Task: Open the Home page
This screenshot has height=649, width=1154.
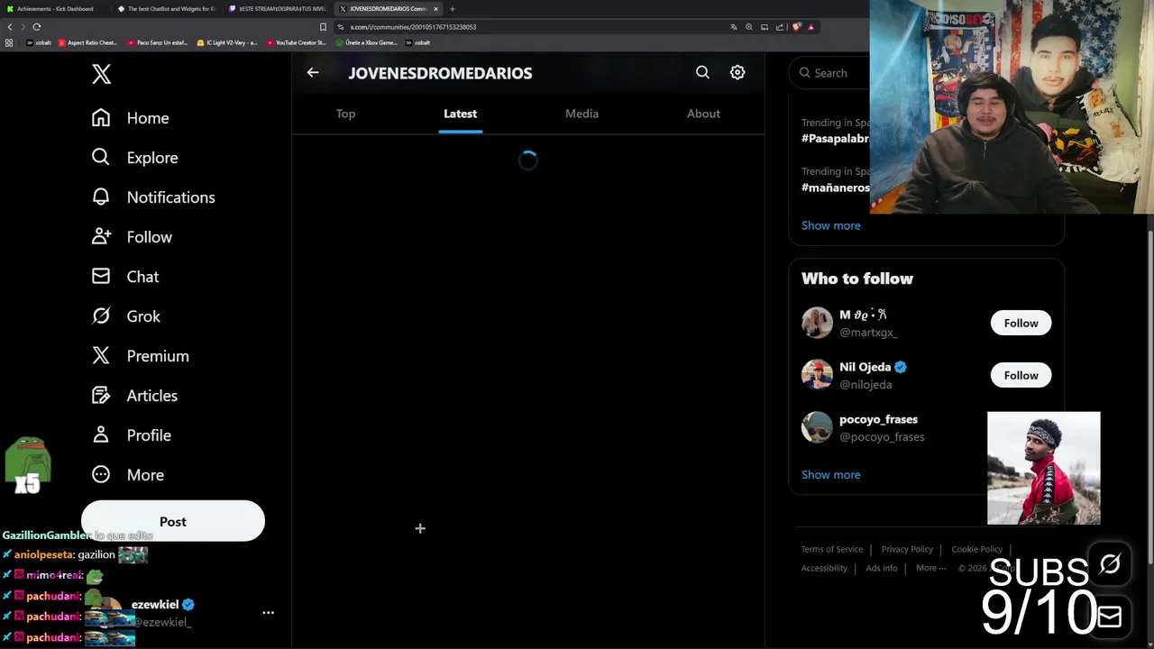Action: 130,118
